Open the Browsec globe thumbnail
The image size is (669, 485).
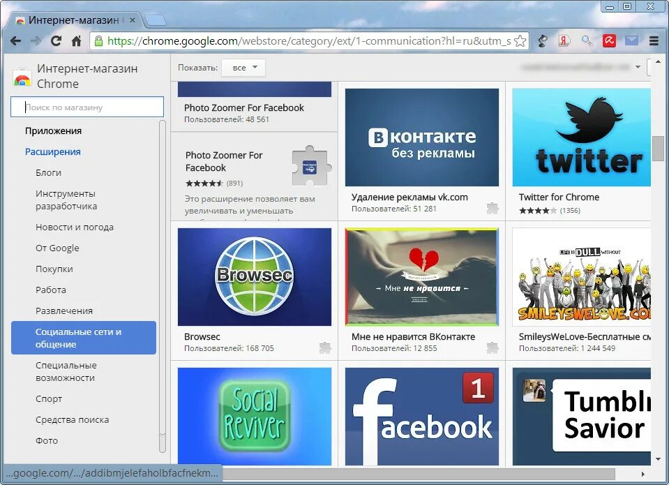(x=255, y=277)
